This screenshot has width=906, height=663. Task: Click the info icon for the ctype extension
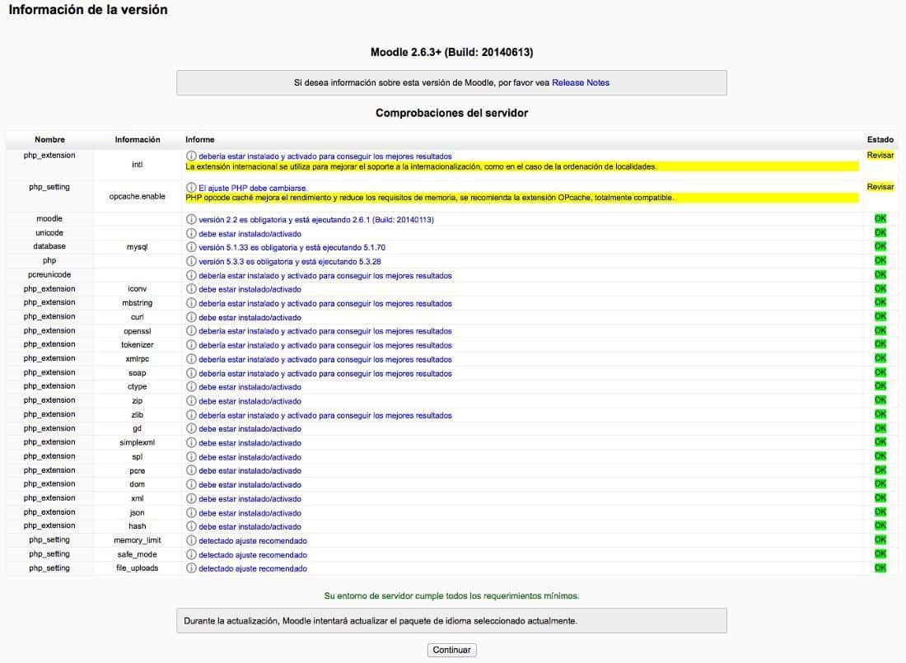(x=191, y=387)
